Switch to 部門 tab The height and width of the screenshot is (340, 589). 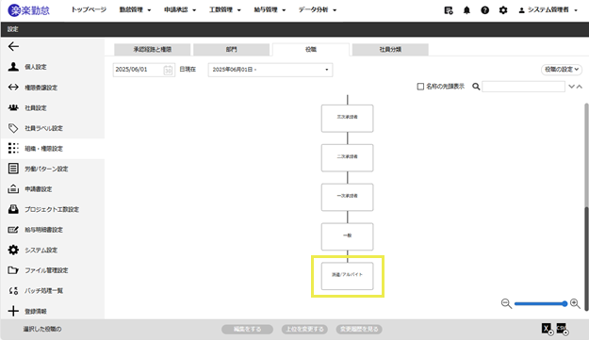click(232, 50)
